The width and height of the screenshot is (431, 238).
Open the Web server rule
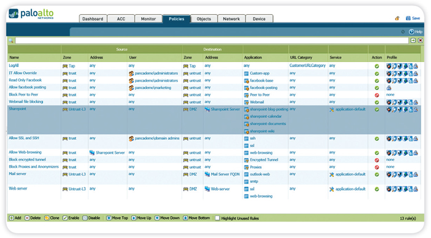click(x=18, y=188)
